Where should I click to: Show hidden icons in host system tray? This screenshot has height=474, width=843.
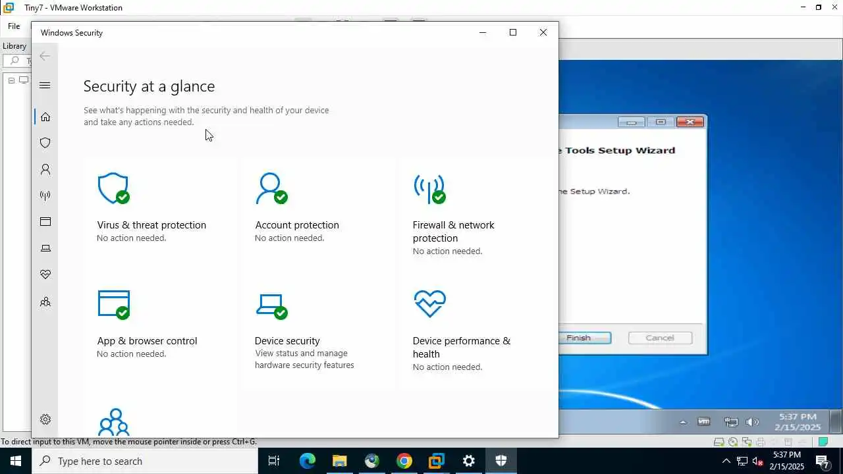click(726, 461)
